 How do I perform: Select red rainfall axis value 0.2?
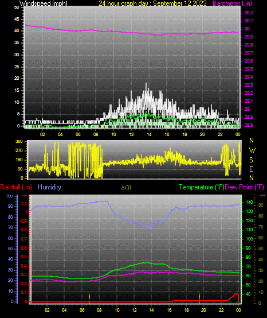(24, 284)
